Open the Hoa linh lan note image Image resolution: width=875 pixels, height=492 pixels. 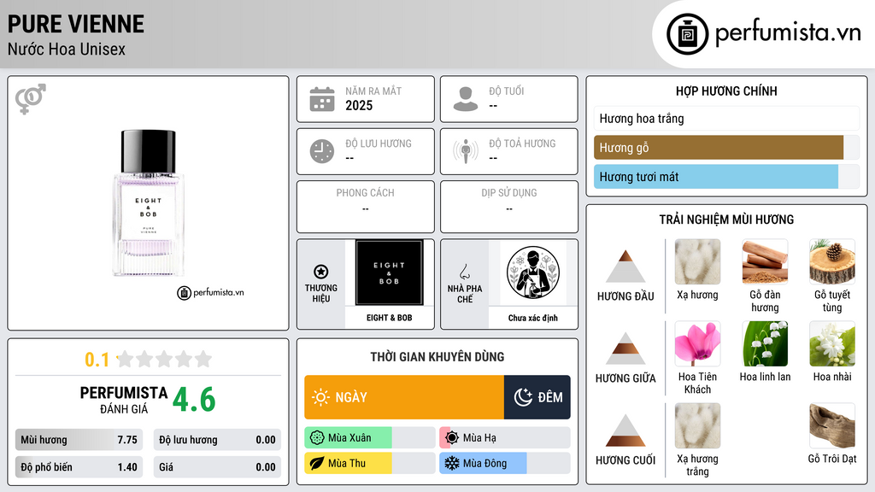coord(765,343)
